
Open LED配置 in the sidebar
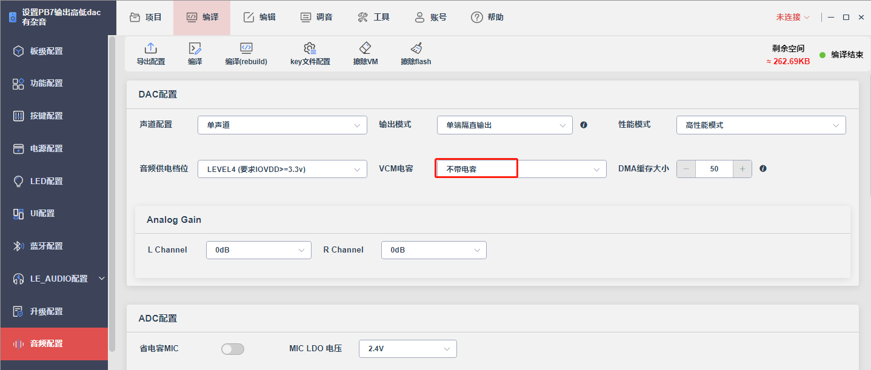[54, 181]
